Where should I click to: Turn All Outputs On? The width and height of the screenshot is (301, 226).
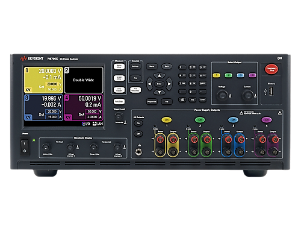click(x=138, y=123)
